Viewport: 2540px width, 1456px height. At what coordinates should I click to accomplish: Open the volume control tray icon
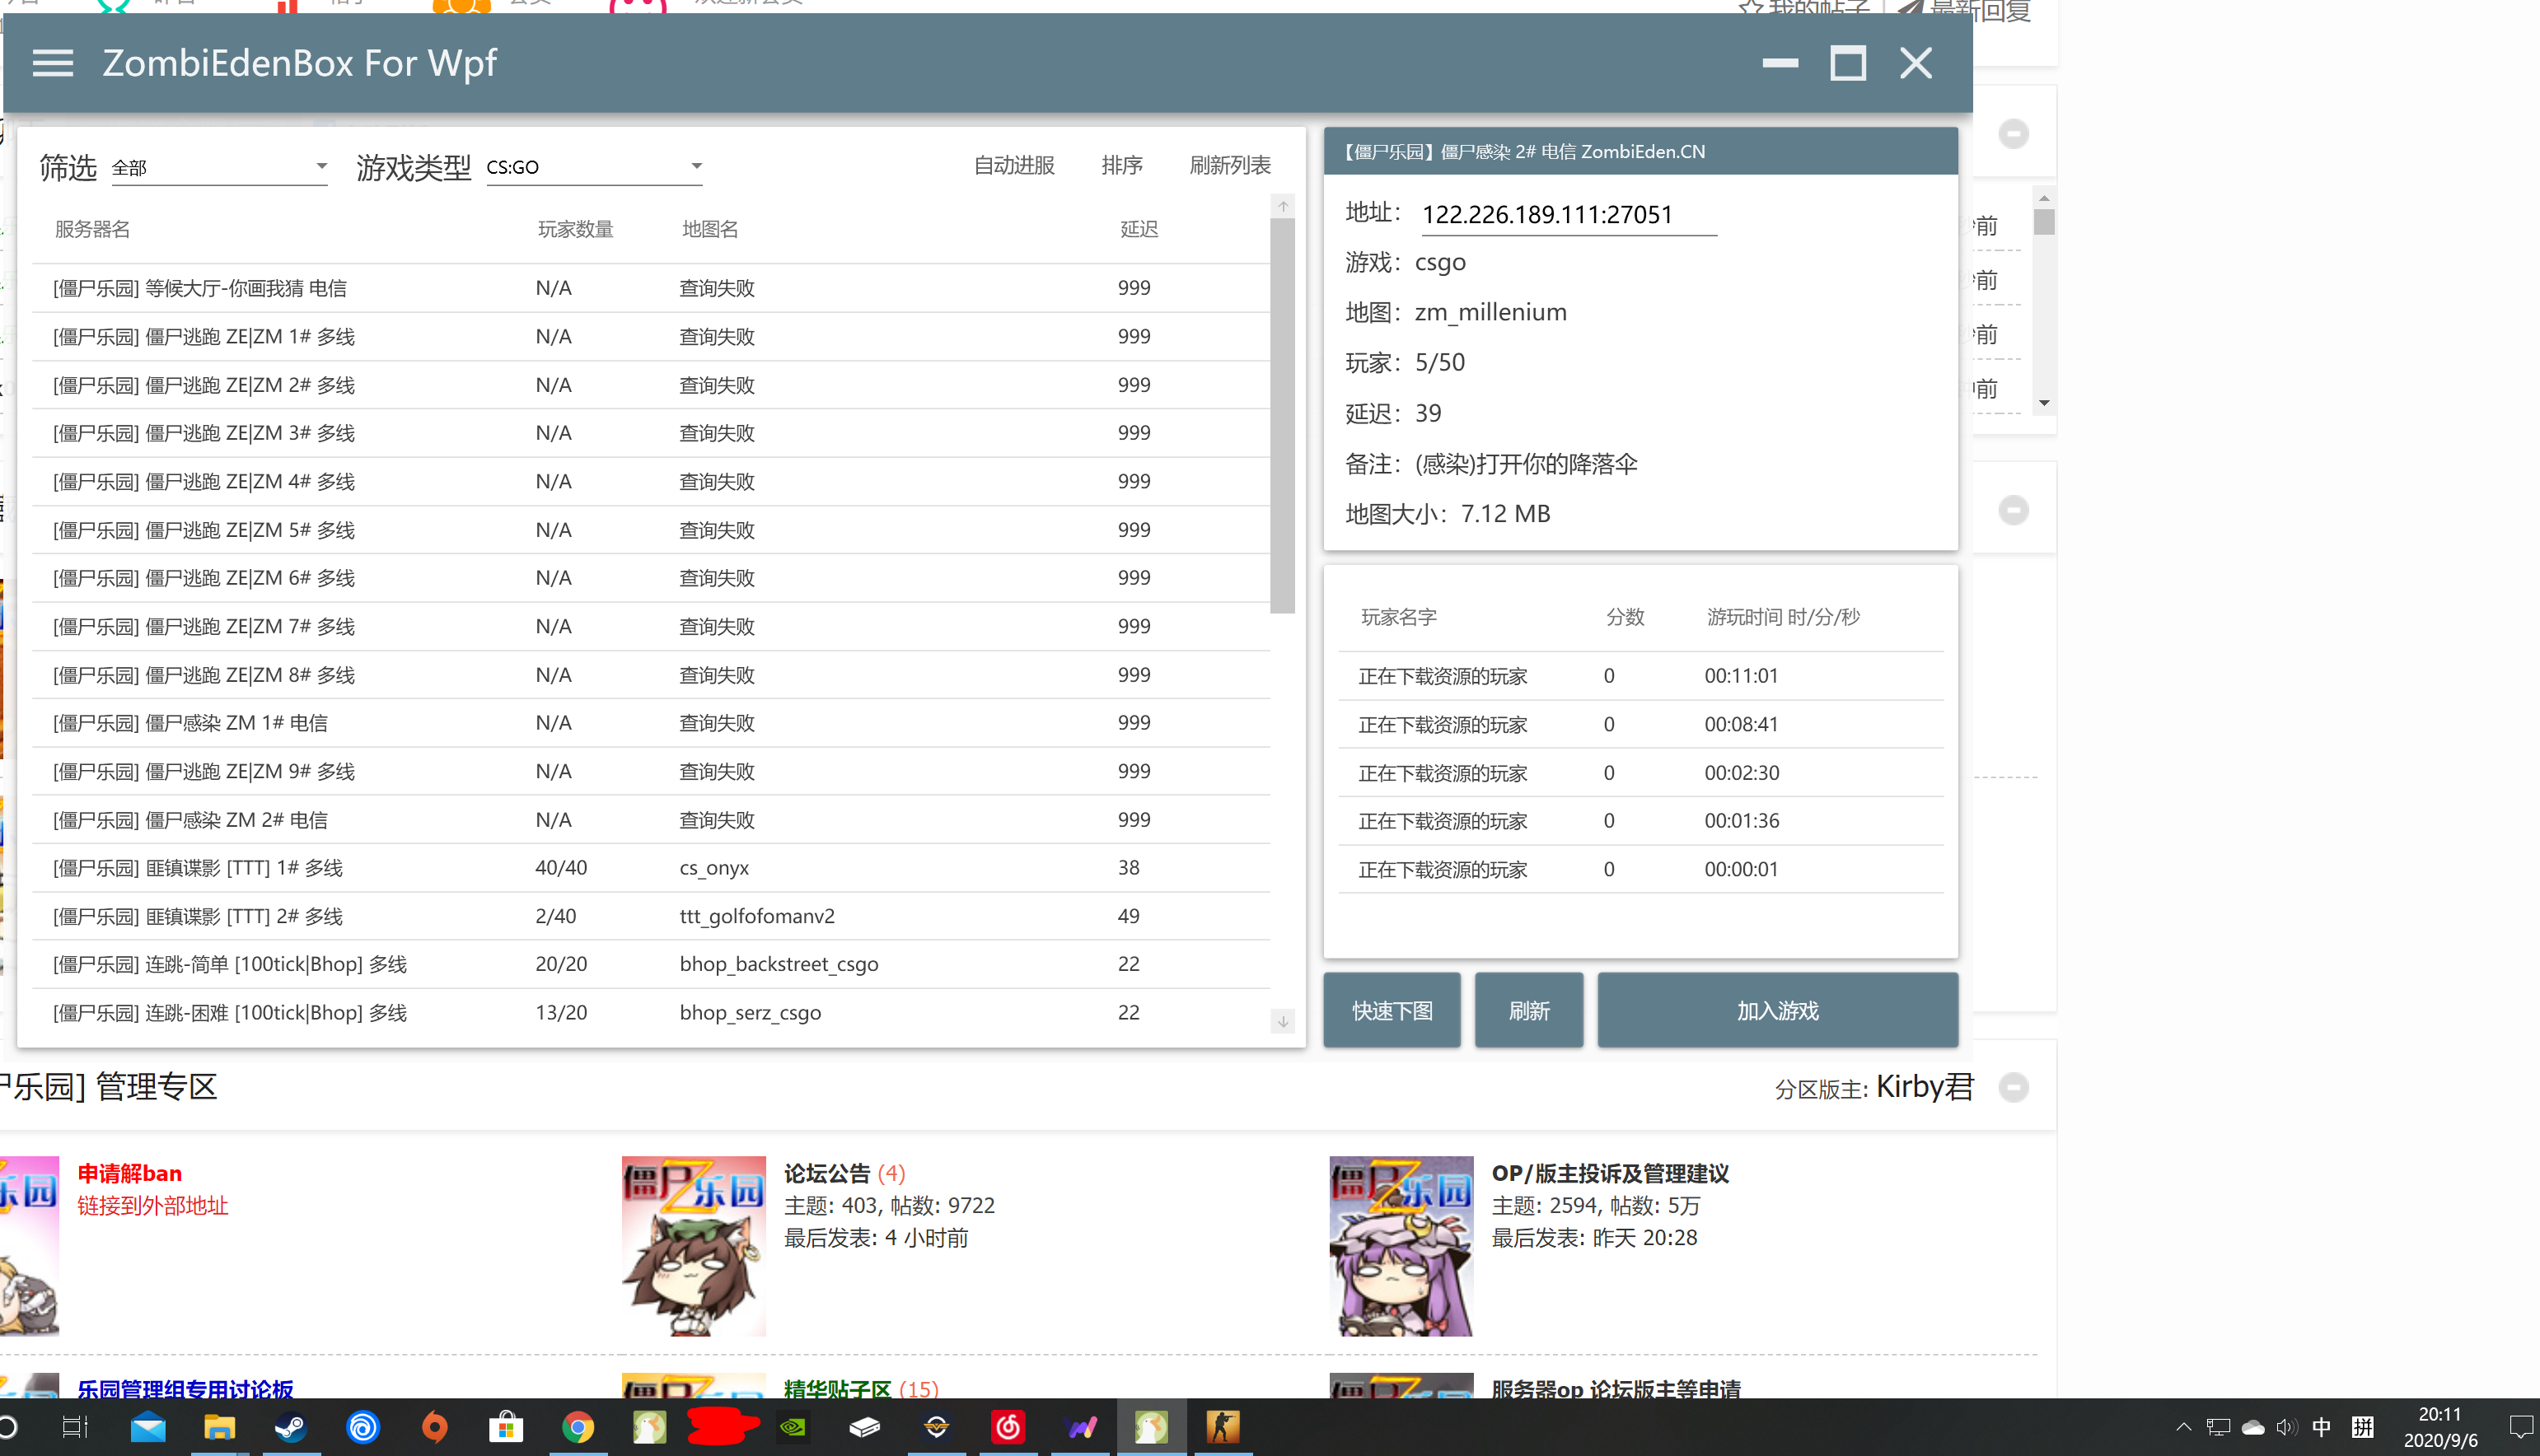click(x=2286, y=1427)
